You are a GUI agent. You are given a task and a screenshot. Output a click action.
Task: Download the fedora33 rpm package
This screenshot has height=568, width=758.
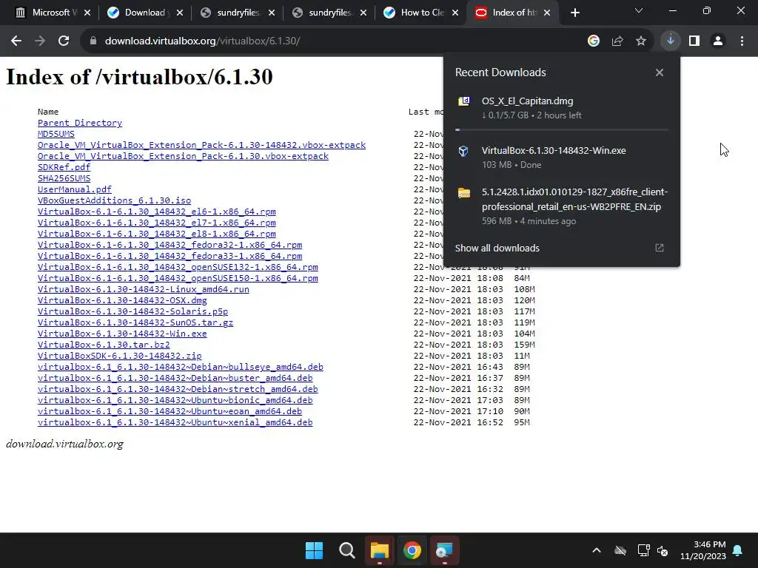coord(170,256)
